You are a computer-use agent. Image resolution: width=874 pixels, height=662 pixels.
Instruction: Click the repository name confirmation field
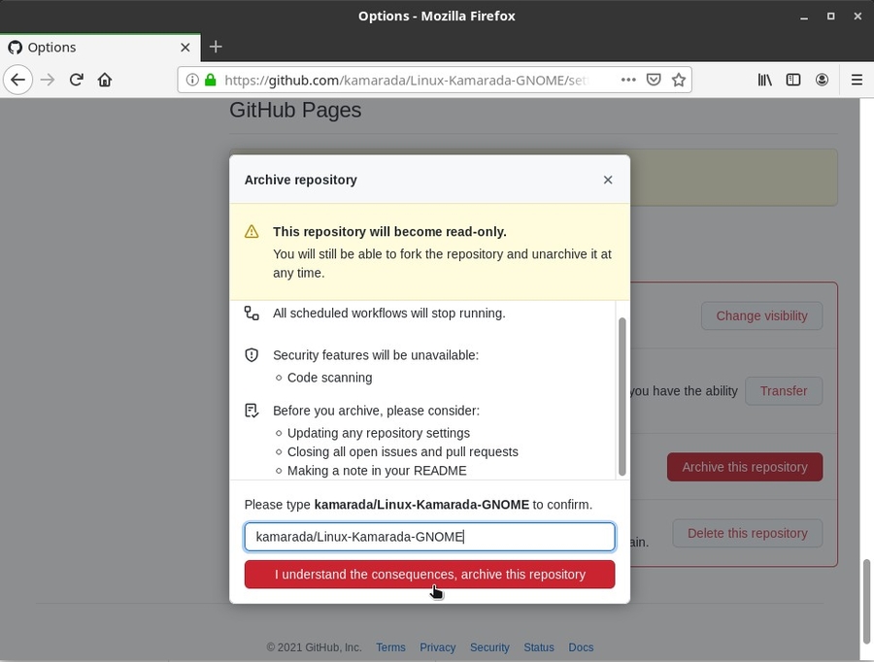click(x=429, y=537)
